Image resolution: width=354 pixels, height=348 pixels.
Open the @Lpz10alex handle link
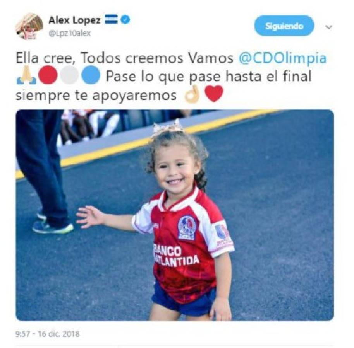69,33
